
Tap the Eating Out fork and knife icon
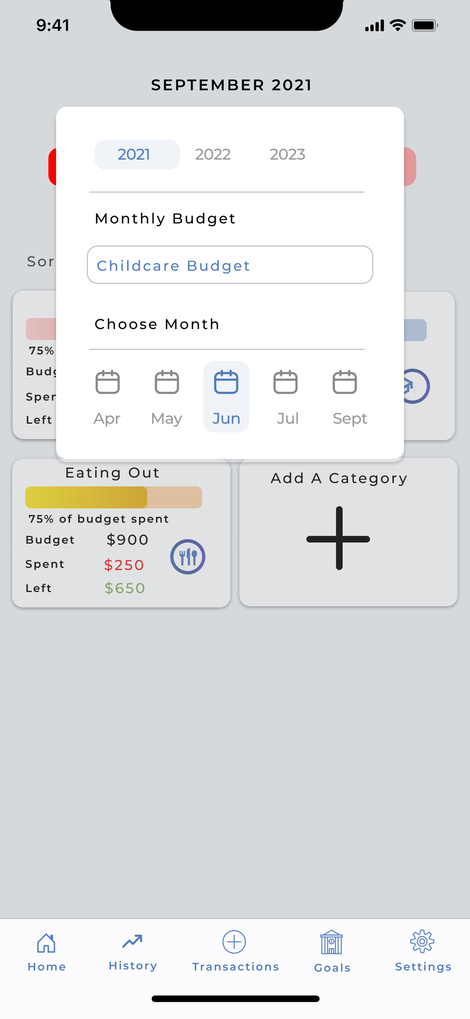click(x=188, y=557)
